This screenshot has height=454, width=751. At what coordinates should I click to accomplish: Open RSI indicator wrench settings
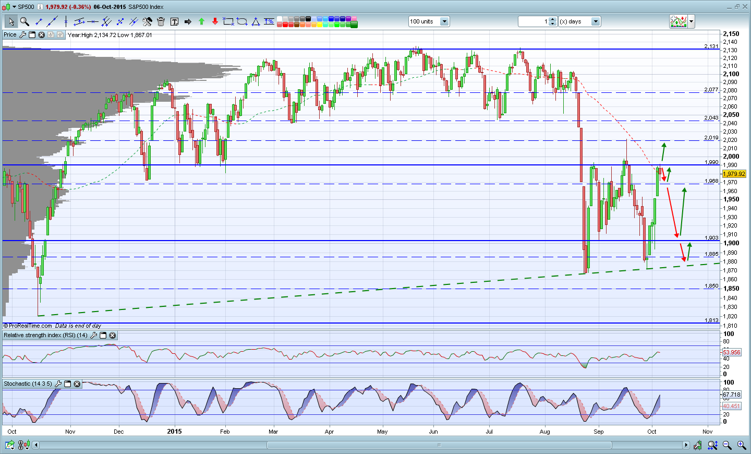click(94, 336)
